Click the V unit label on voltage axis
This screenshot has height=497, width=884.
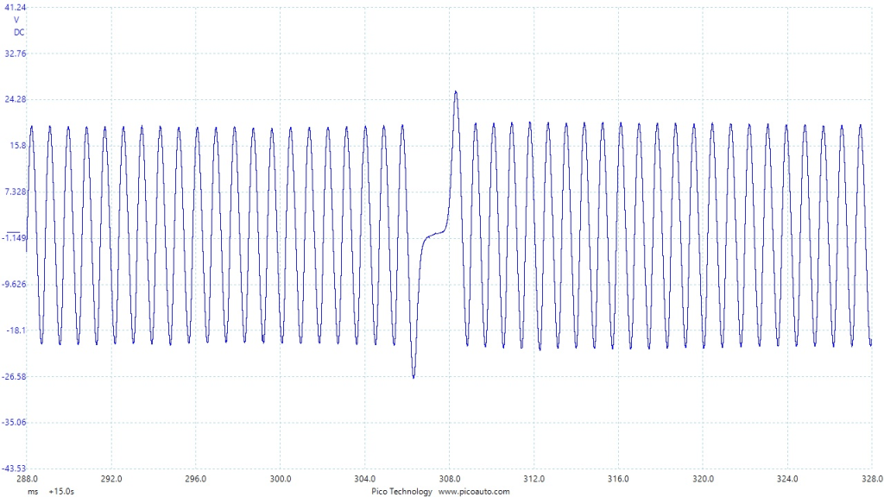tap(16, 20)
